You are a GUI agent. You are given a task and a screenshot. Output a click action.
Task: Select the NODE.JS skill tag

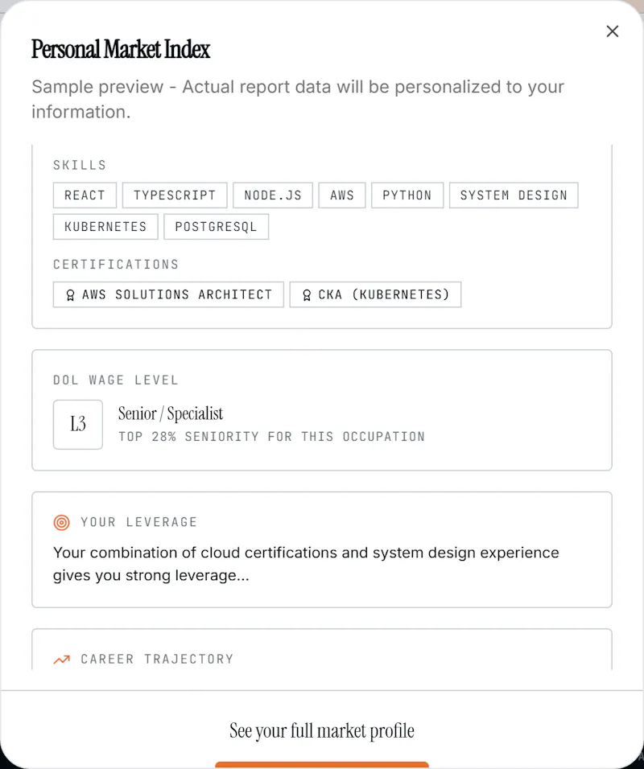(273, 195)
